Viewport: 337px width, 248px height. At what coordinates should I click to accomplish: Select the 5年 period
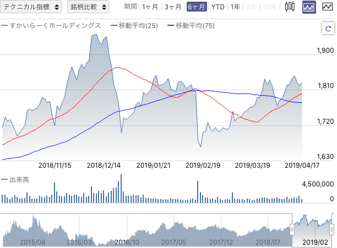pyautogui.click(x=252, y=7)
